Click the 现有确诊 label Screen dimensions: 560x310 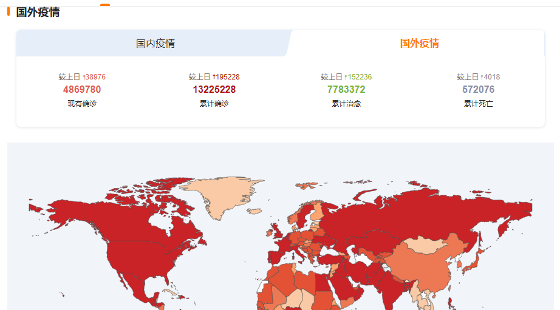[x=82, y=104]
